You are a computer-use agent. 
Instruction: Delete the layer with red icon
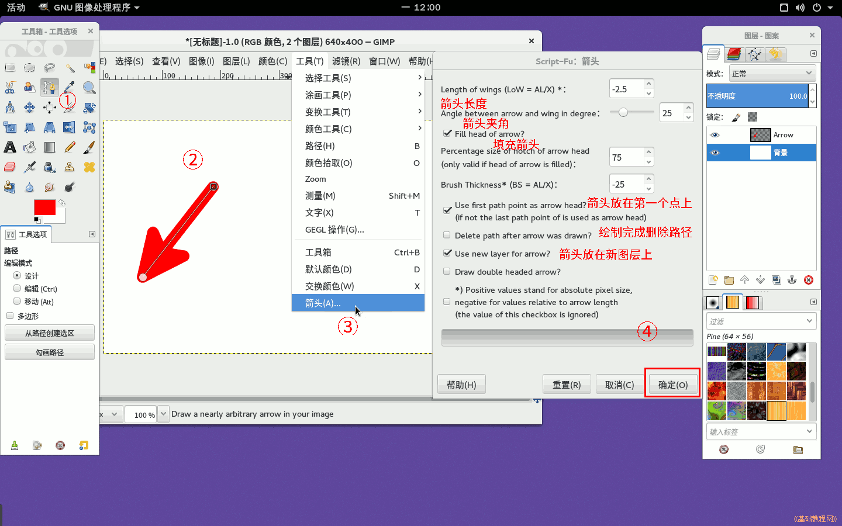tap(809, 280)
